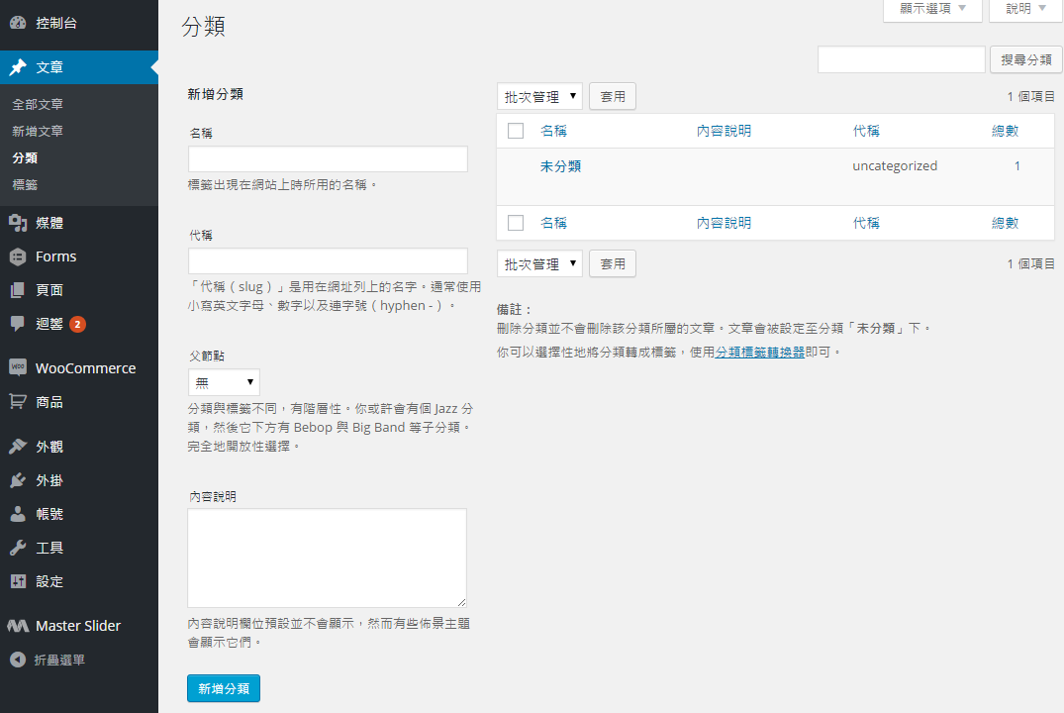This screenshot has width=1064, height=713.
Task: Open Forms via its sidebar icon
Action: click(17, 256)
